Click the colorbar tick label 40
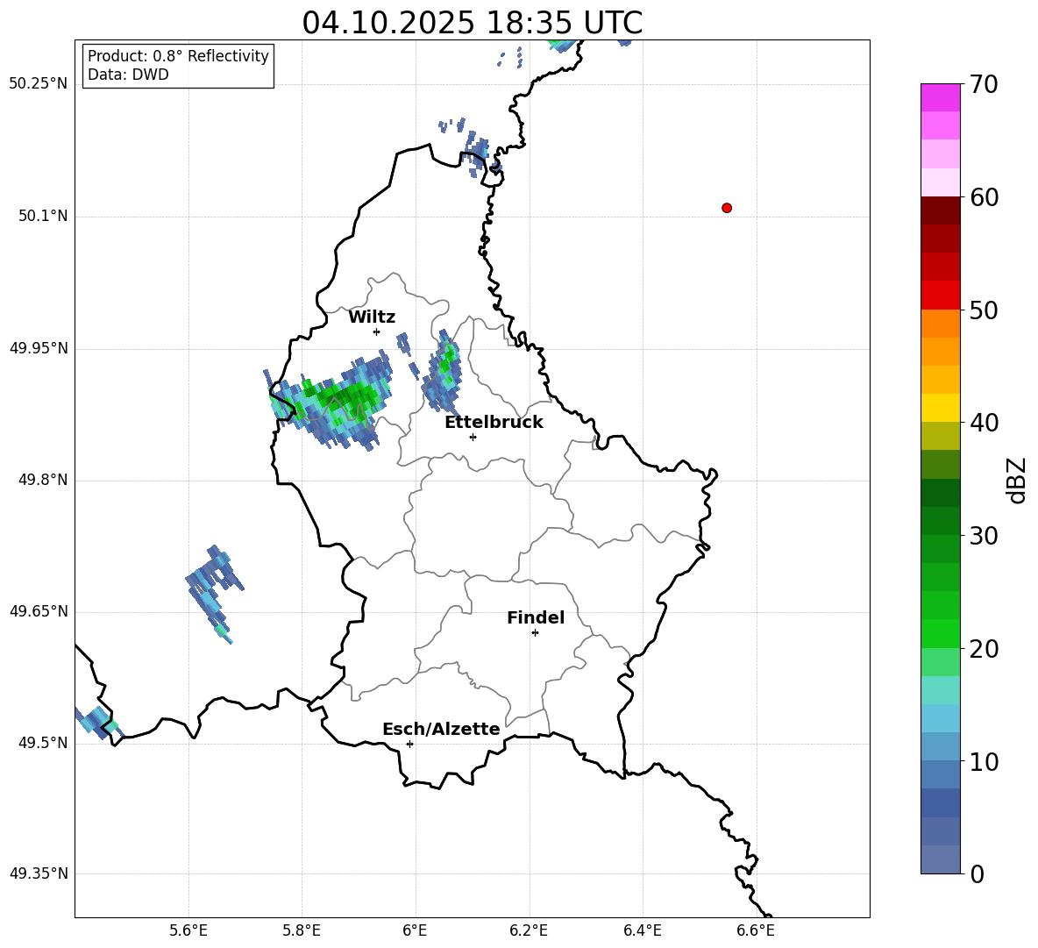Screen dimensions: 1038x948 (x=984, y=423)
